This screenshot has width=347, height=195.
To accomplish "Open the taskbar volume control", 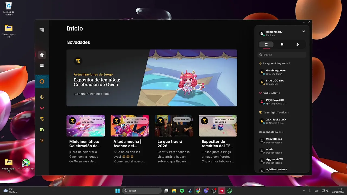I will [327, 191].
